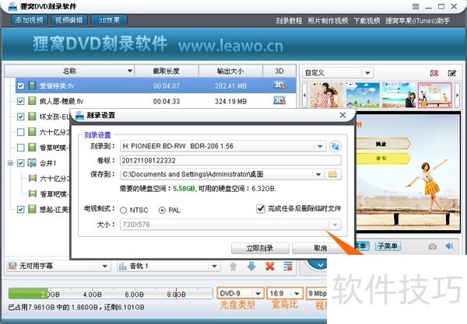
Task: Open the DVD-9 disc type dropdown
Action: [x=258, y=294]
